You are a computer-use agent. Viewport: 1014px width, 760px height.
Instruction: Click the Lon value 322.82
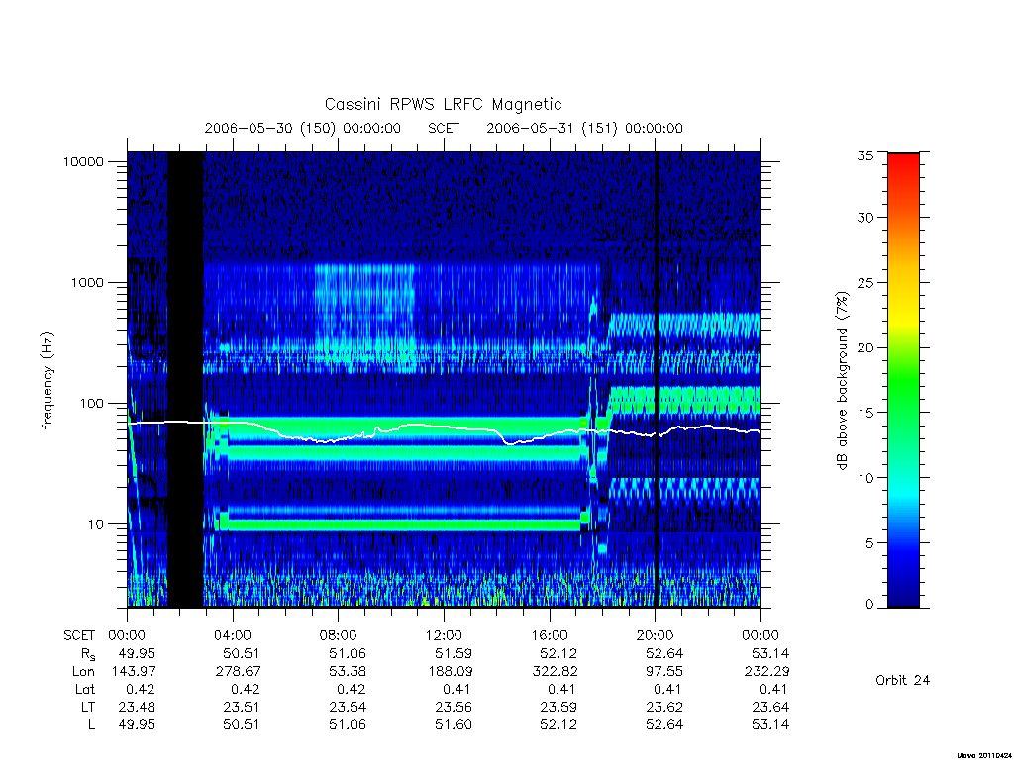tap(555, 672)
